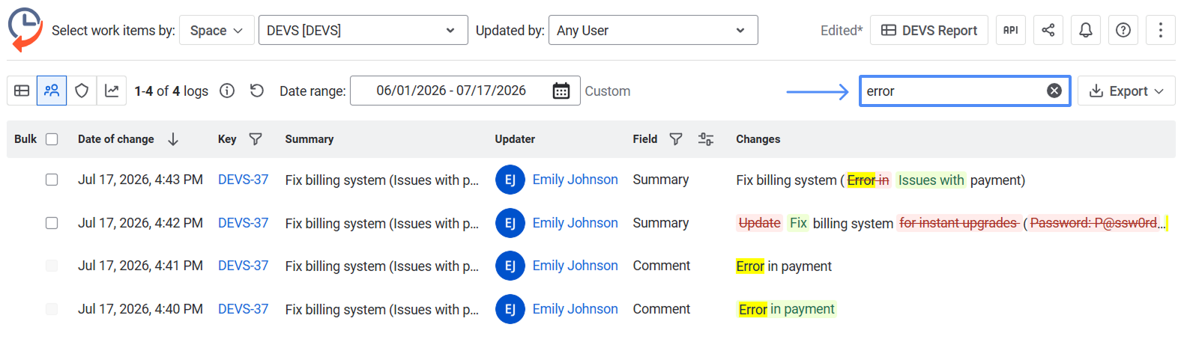Click EJ avatar in the 4:42 PM row
This screenshot has height=339, width=1190.
click(x=510, y=223)
